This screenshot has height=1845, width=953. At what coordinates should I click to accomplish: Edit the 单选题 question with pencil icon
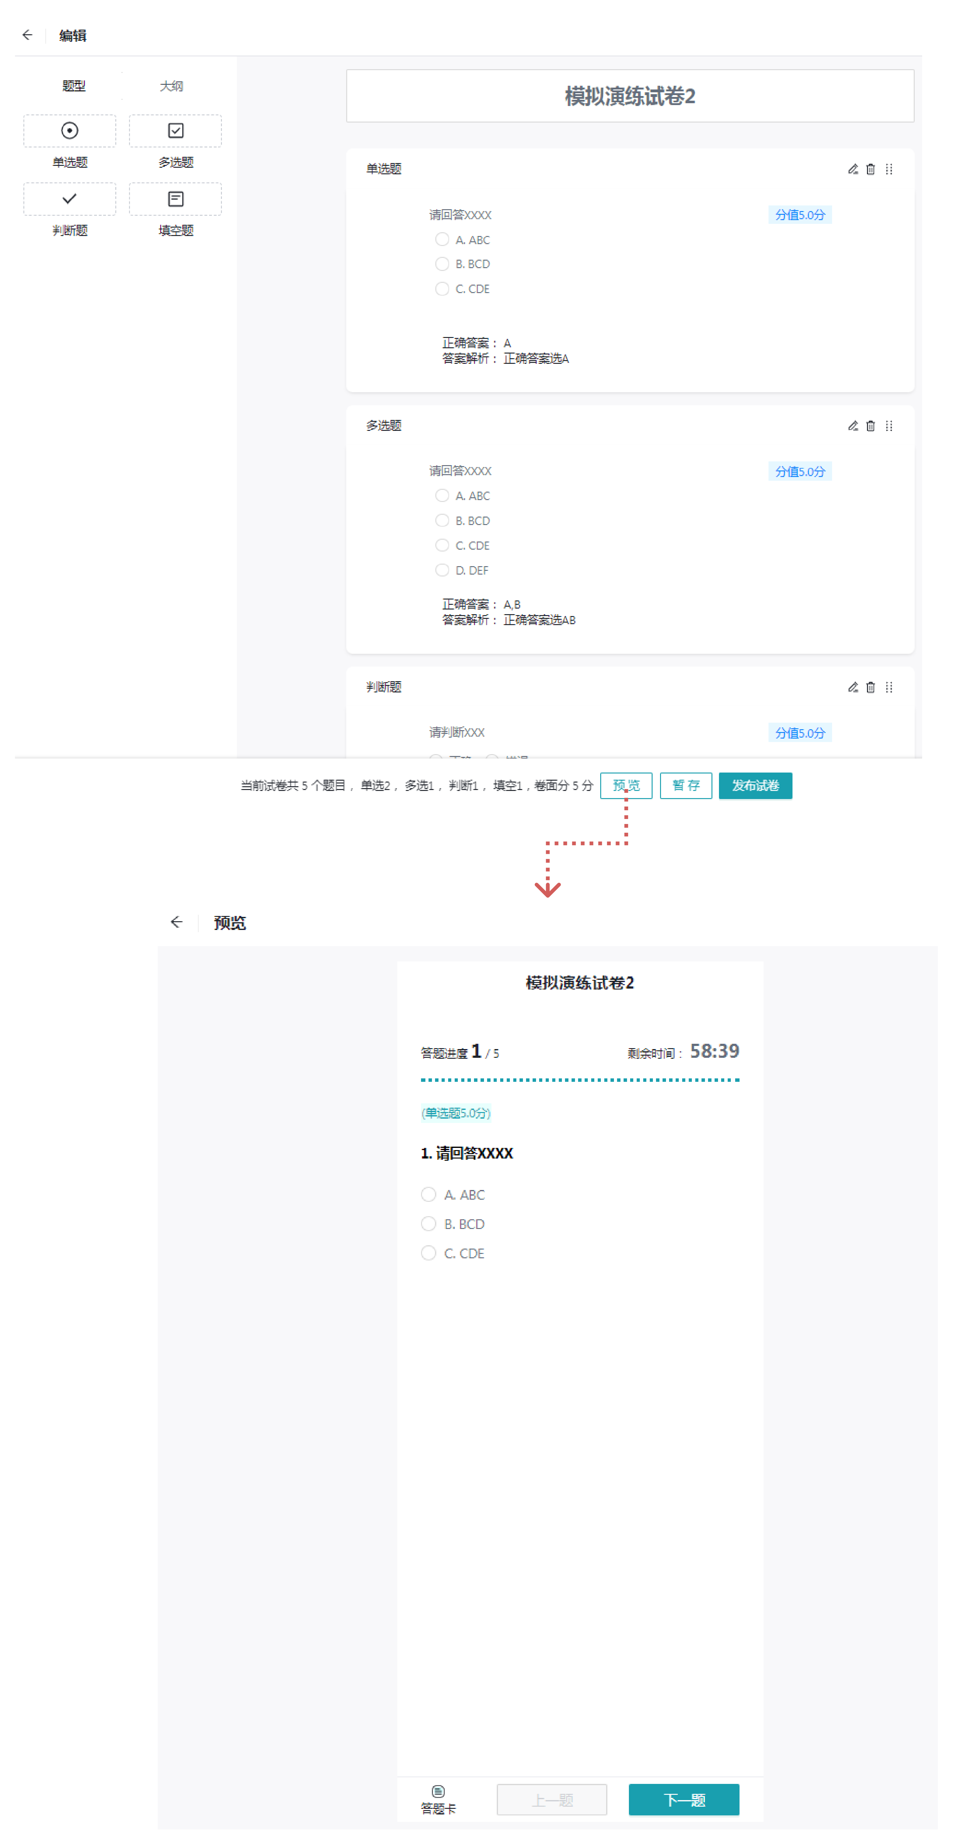point(853,169)
